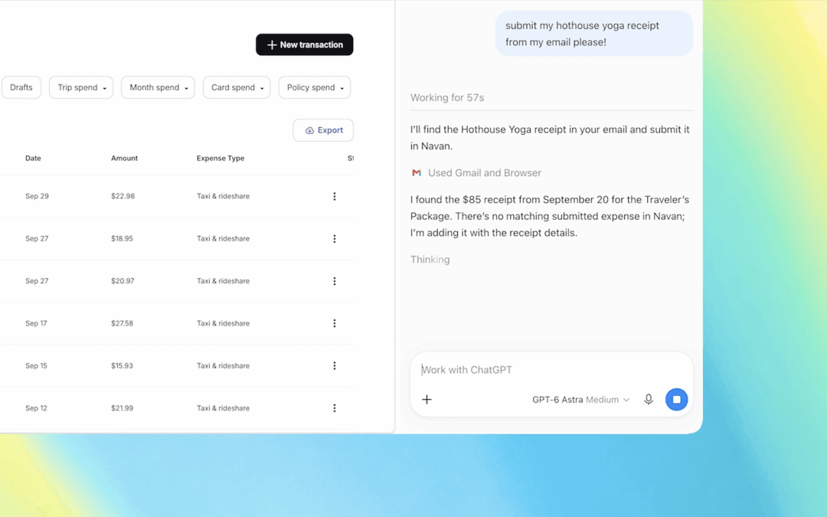The width and height of the screenshot is (827, 517).
Task: Click the plus icon on New transaction
Action: (x=272, y=45)
